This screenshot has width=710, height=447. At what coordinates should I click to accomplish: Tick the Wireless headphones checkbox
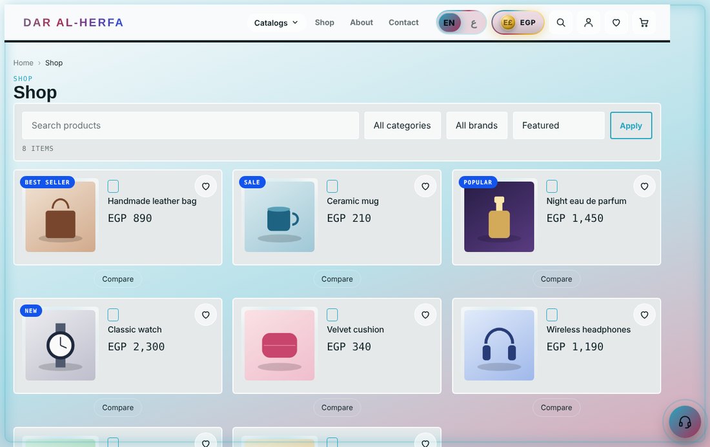pos(552,314)
